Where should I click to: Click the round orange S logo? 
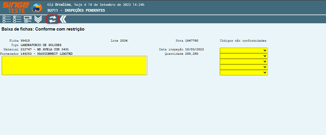tap(37, 8)
